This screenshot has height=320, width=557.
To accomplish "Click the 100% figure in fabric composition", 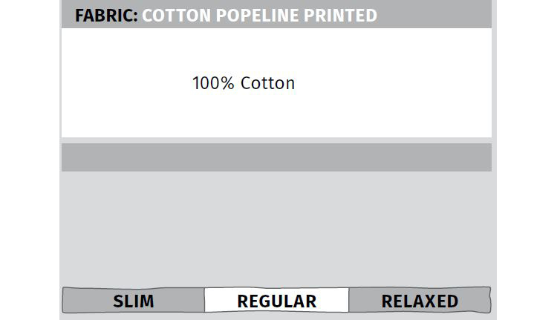I will (213, 83).
